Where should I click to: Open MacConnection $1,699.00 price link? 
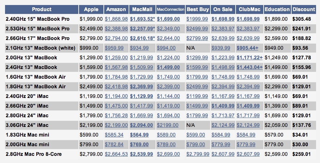point(168,19)
